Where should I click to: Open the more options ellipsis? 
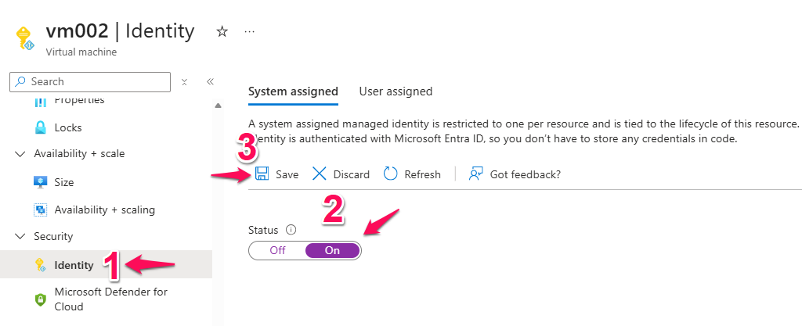250,31
